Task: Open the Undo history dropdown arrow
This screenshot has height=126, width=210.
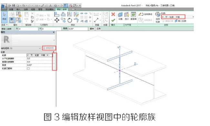Action: [x=26, y=5]
